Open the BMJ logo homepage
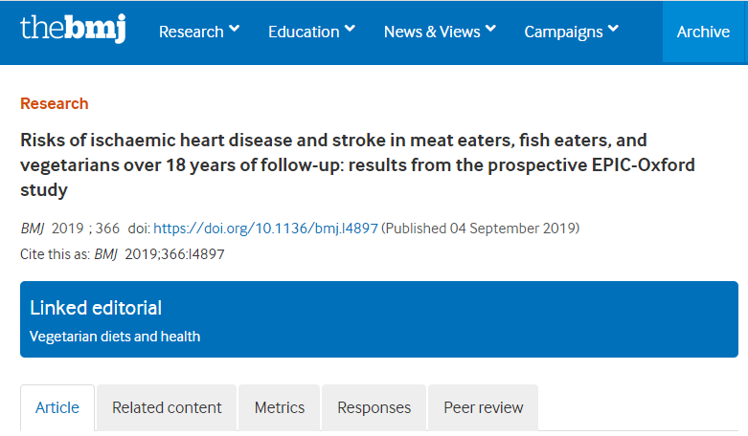This screenshot has width=748, height=436. (x=73, y=28)
